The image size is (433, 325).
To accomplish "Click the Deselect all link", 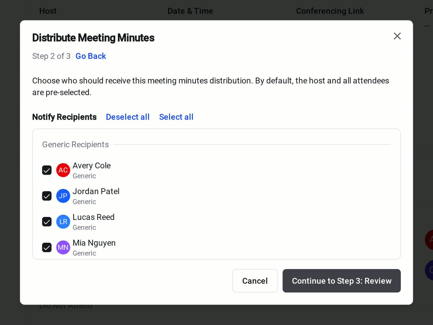I will point(127,117).
